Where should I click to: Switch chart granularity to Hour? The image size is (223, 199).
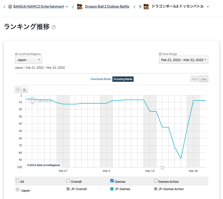(x=195, y=79)
